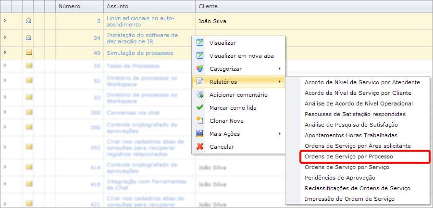Click the green check Marcar como lida icon
This screenshot has height=208, width=433.
[200, 108]
